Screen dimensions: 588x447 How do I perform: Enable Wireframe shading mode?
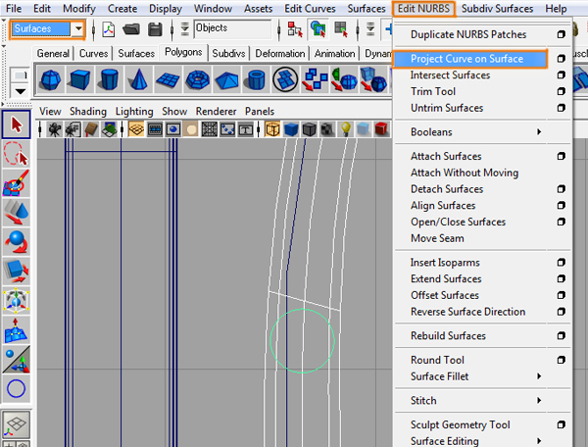(x=272, y=129)
